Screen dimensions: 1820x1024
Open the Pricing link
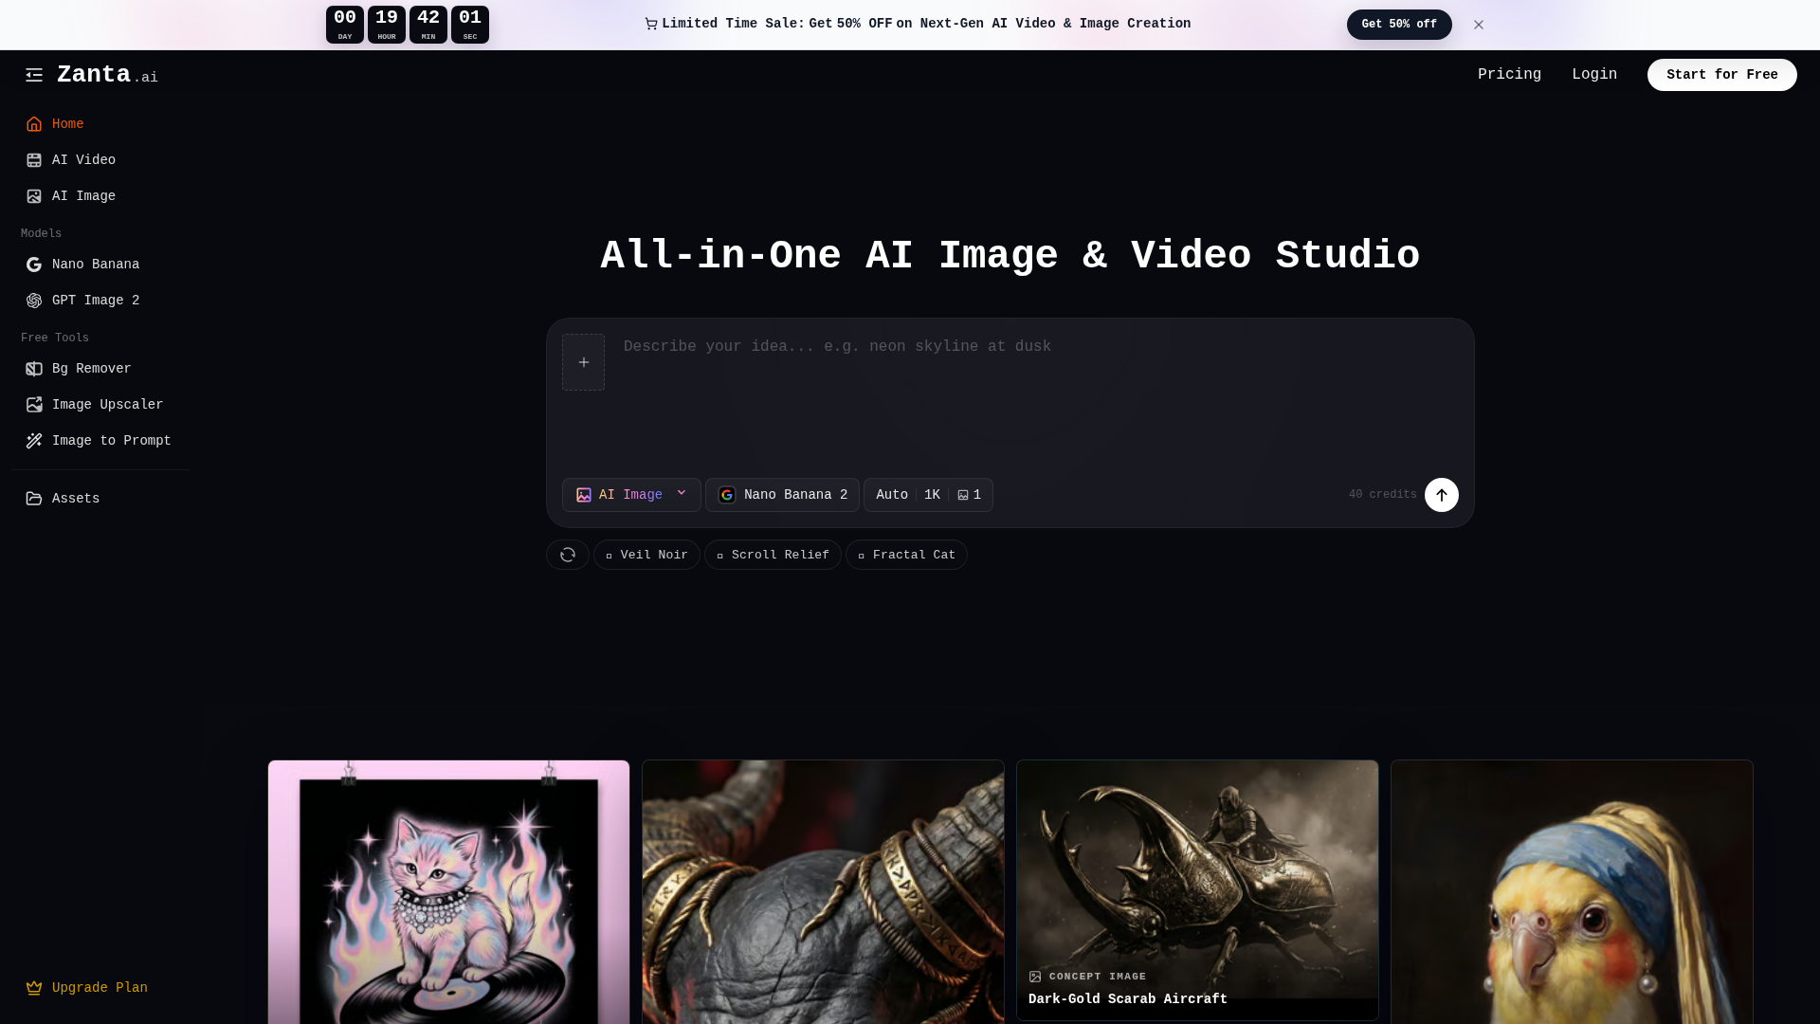(1509, 75)
